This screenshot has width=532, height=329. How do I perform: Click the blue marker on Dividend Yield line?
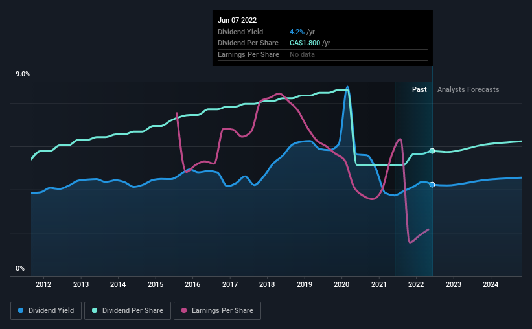432,185
